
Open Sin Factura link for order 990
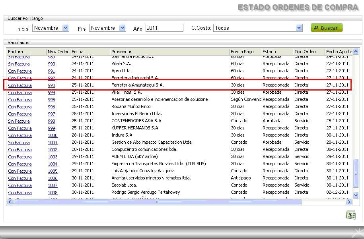(19, 64)
